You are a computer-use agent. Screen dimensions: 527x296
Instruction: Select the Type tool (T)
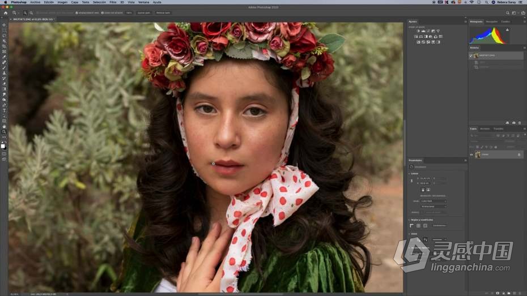point(4,110)
